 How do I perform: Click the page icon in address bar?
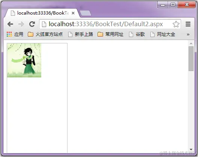tap(44, 24)
